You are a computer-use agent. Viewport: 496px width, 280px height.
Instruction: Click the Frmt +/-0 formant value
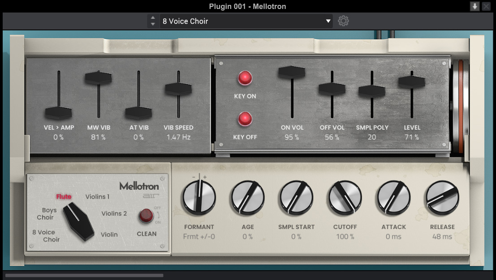tap(199, 237)
